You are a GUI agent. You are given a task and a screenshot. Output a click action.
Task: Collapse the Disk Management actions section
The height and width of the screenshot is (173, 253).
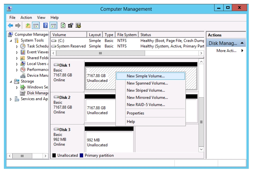click(x=242, y=43)
